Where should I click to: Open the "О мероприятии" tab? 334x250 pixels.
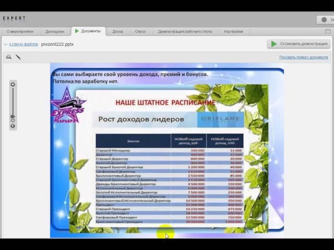[x=20, y=31]
